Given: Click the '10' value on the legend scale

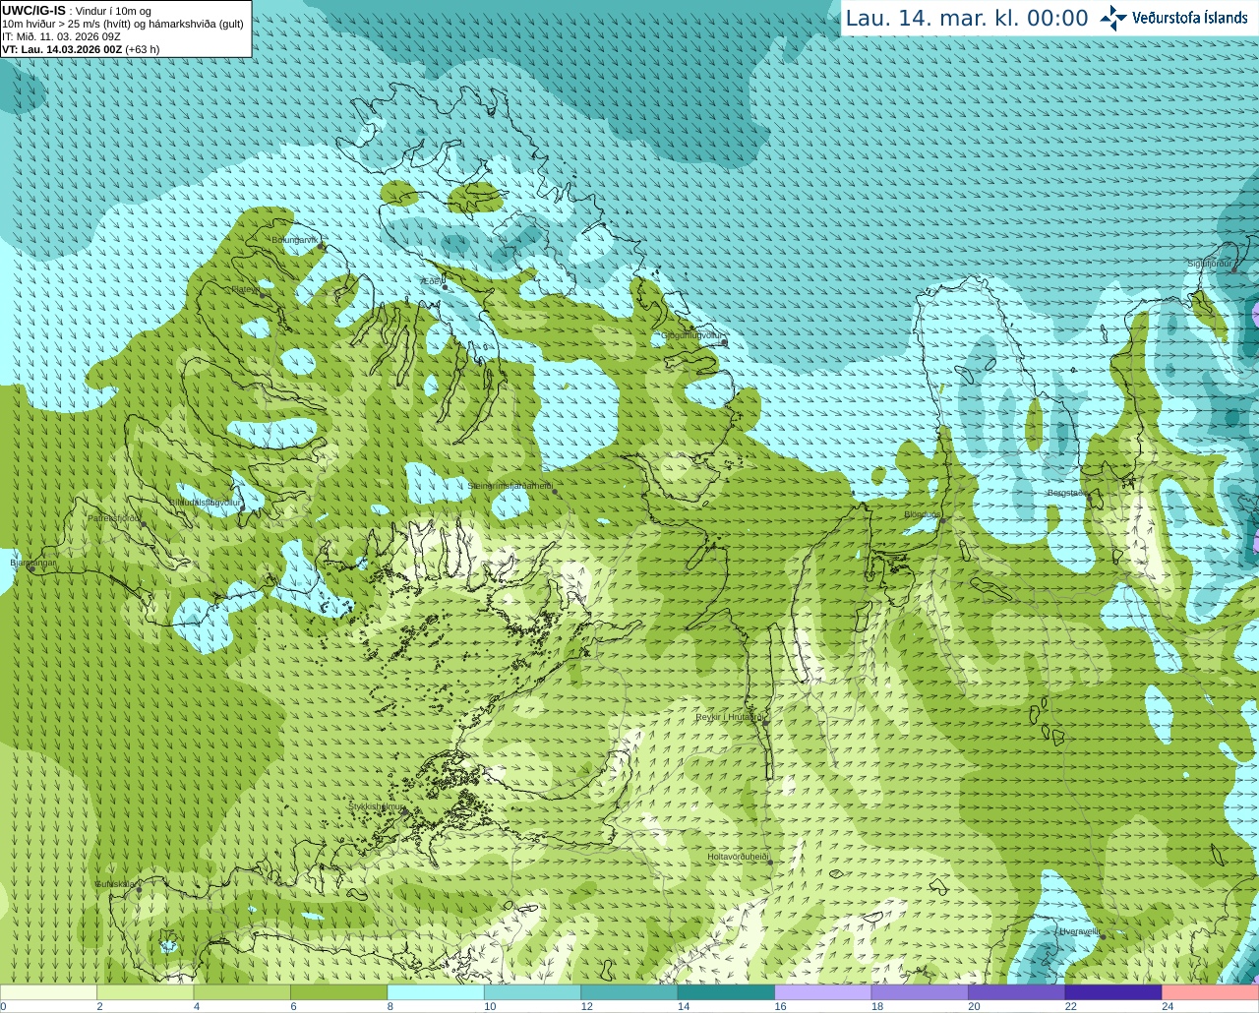Looking at the screenshot, I should tap(490, 1006).
